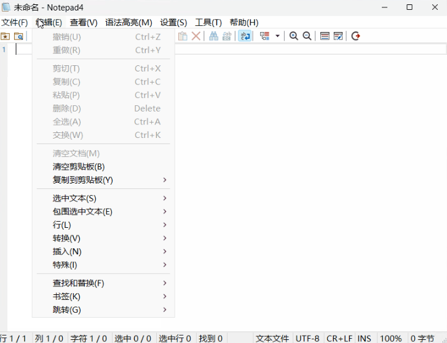Screen dimensions: 447x343
Task: Expand the 查找和替换(F) submenu
Action: pyautogui.click(x=103, y=283)
